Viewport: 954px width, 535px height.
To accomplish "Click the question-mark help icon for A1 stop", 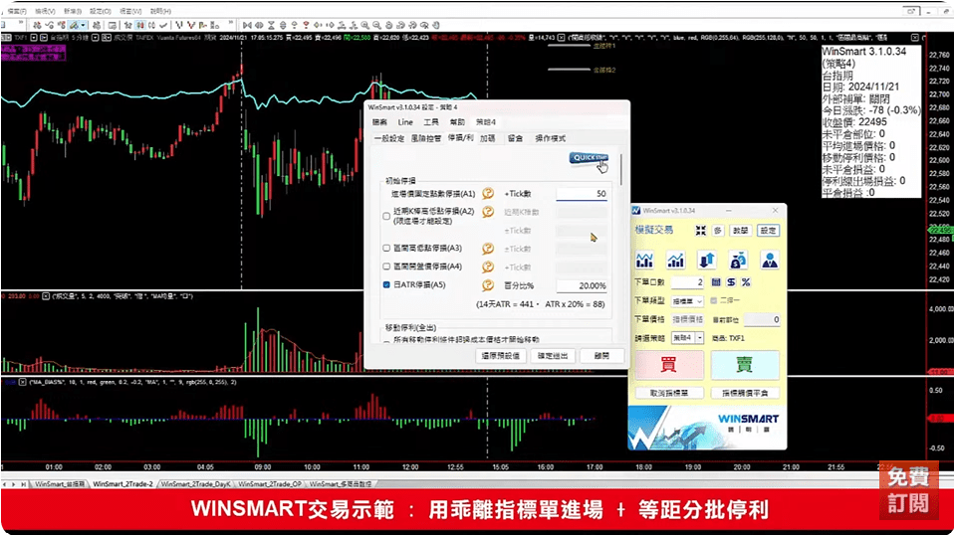I will point(488,194).
